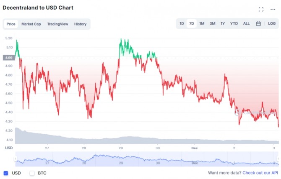Click the Check out our API link
281x179 pixels.
point(260,173)
